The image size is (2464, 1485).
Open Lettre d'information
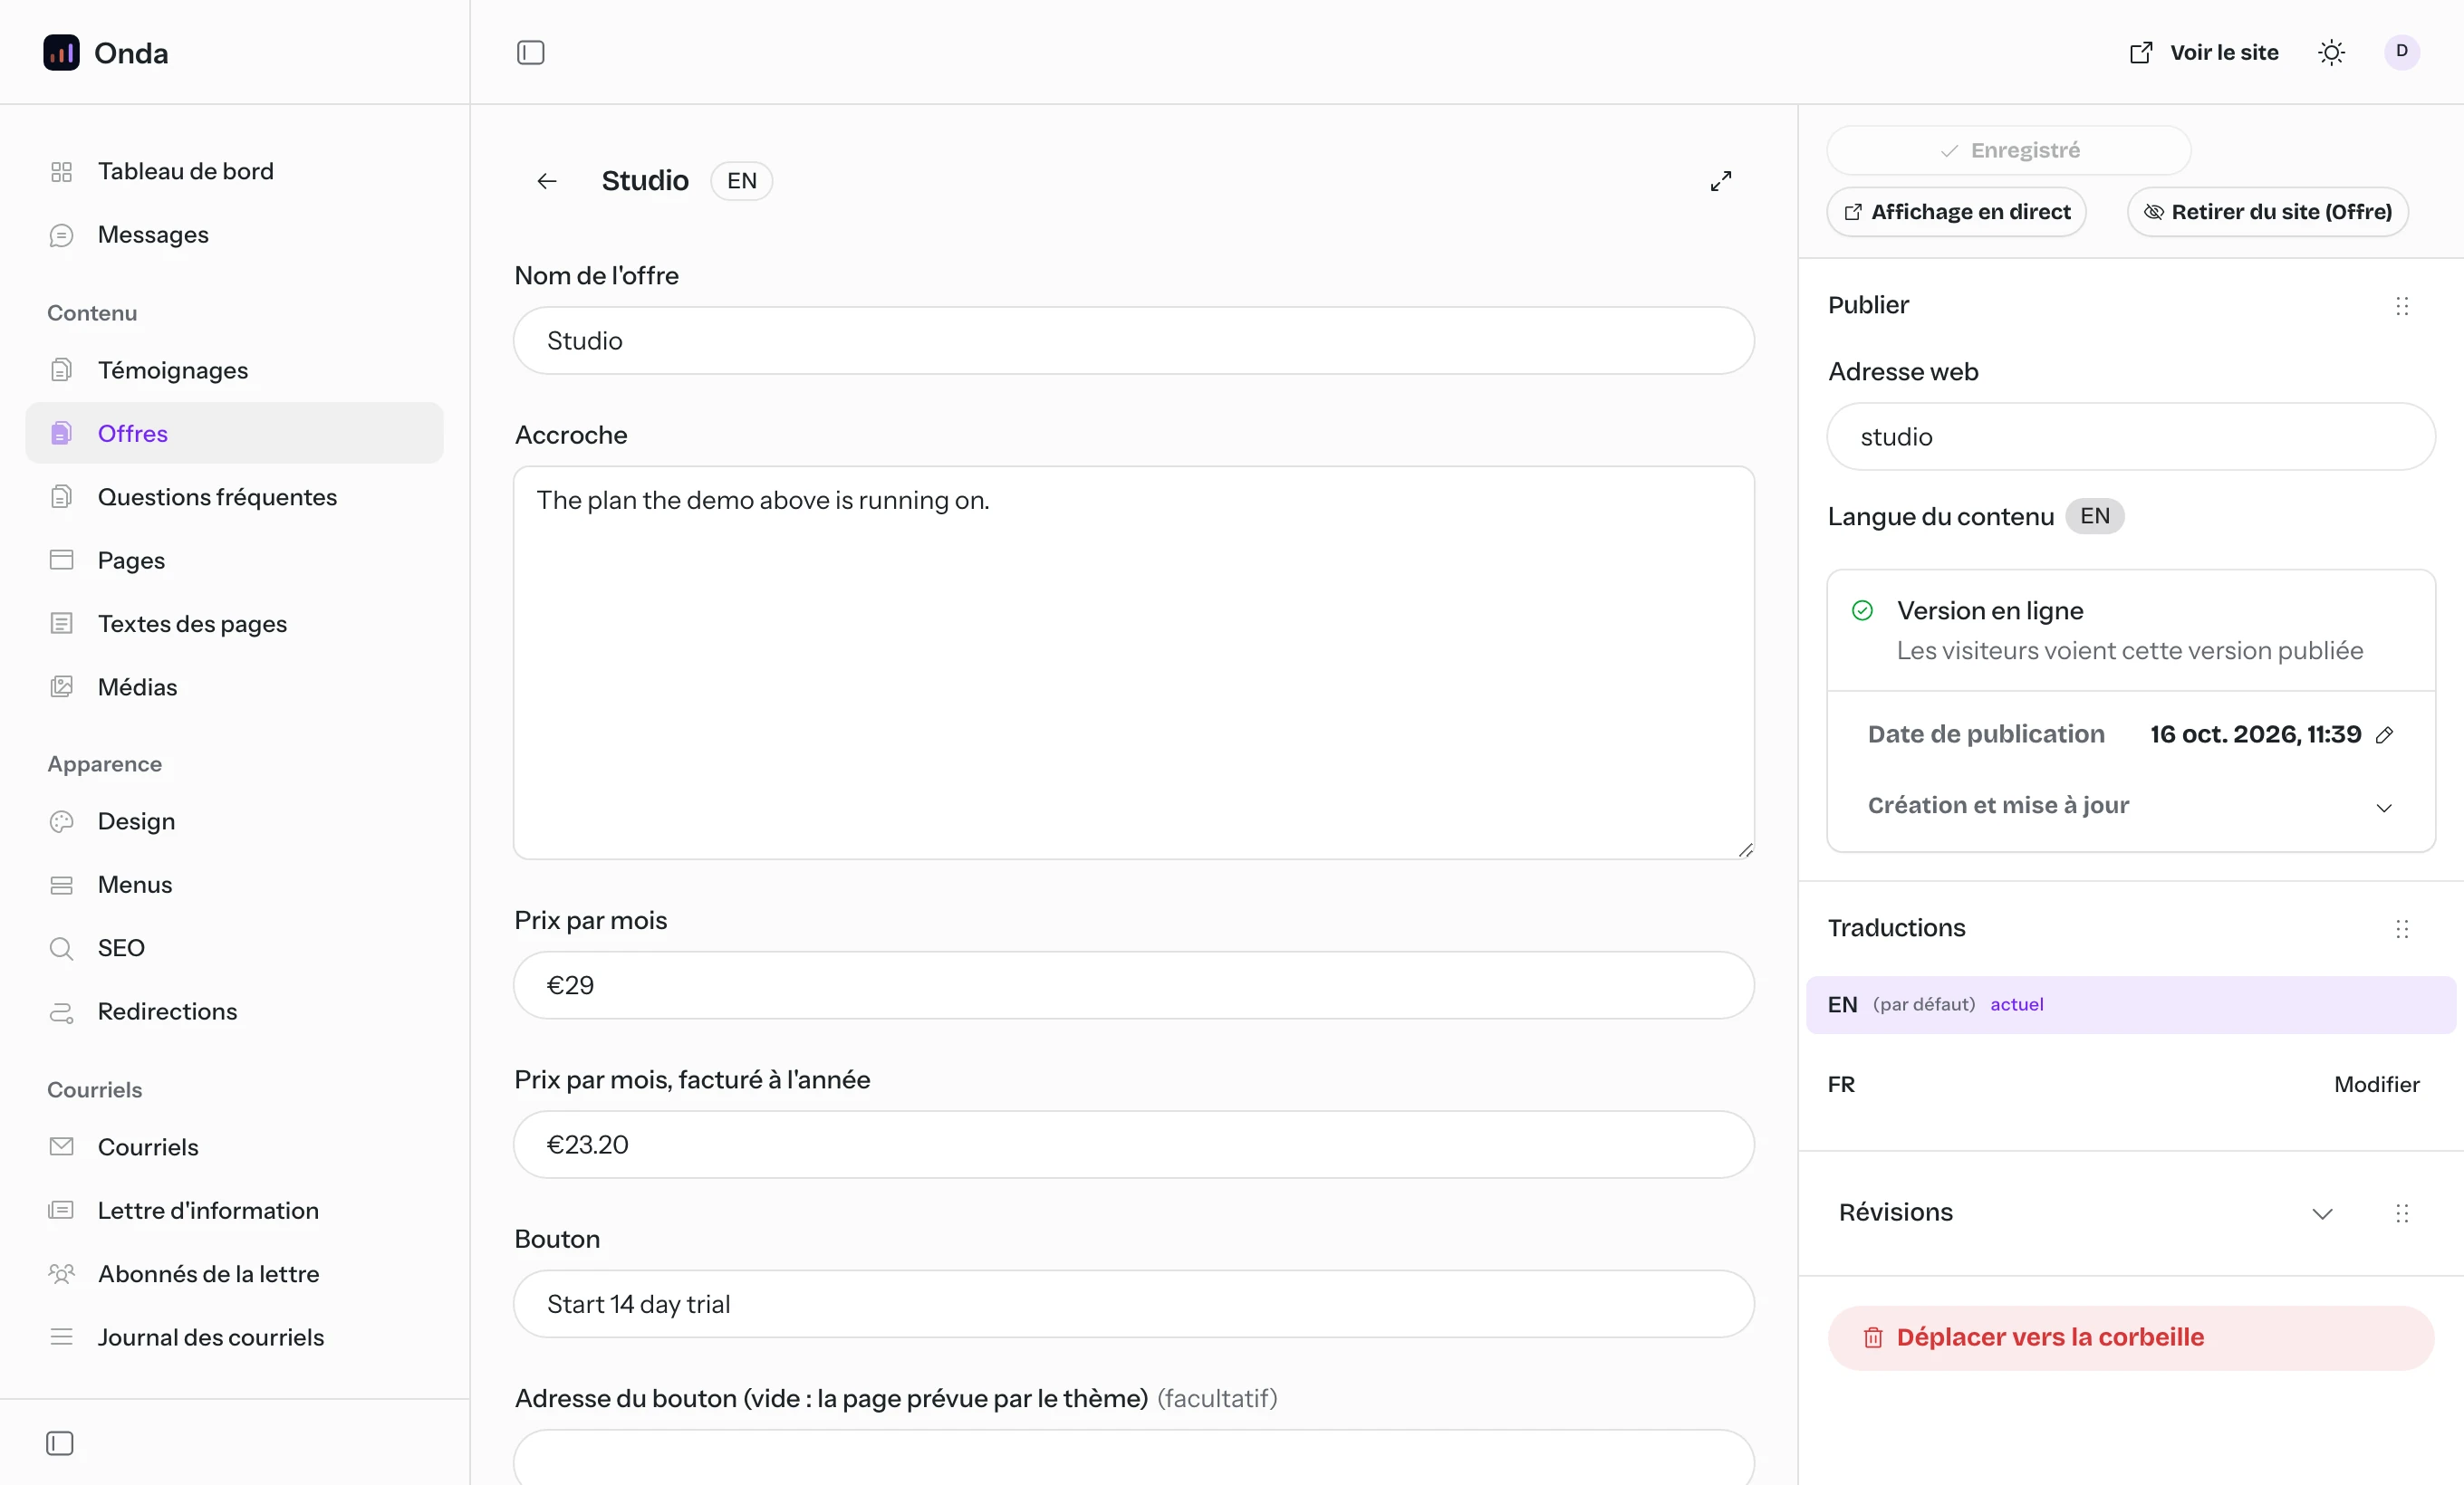[234, 1211]
